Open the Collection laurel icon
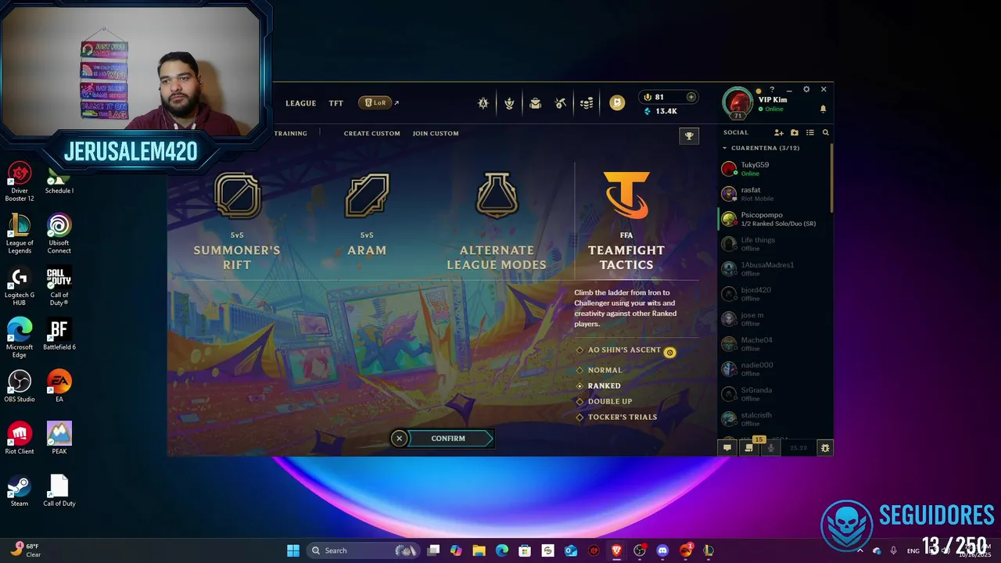The width and height of the screenshot is (1001, 563). pos(509,103)
